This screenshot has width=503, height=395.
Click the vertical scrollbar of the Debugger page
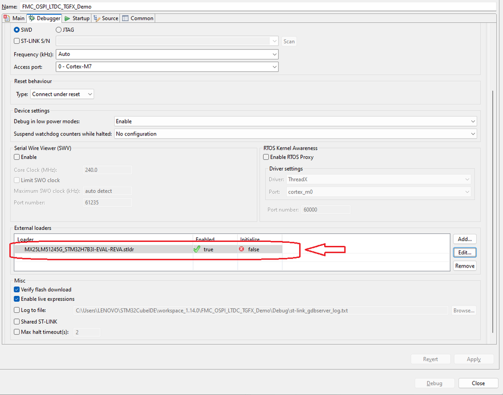point(493,212)
